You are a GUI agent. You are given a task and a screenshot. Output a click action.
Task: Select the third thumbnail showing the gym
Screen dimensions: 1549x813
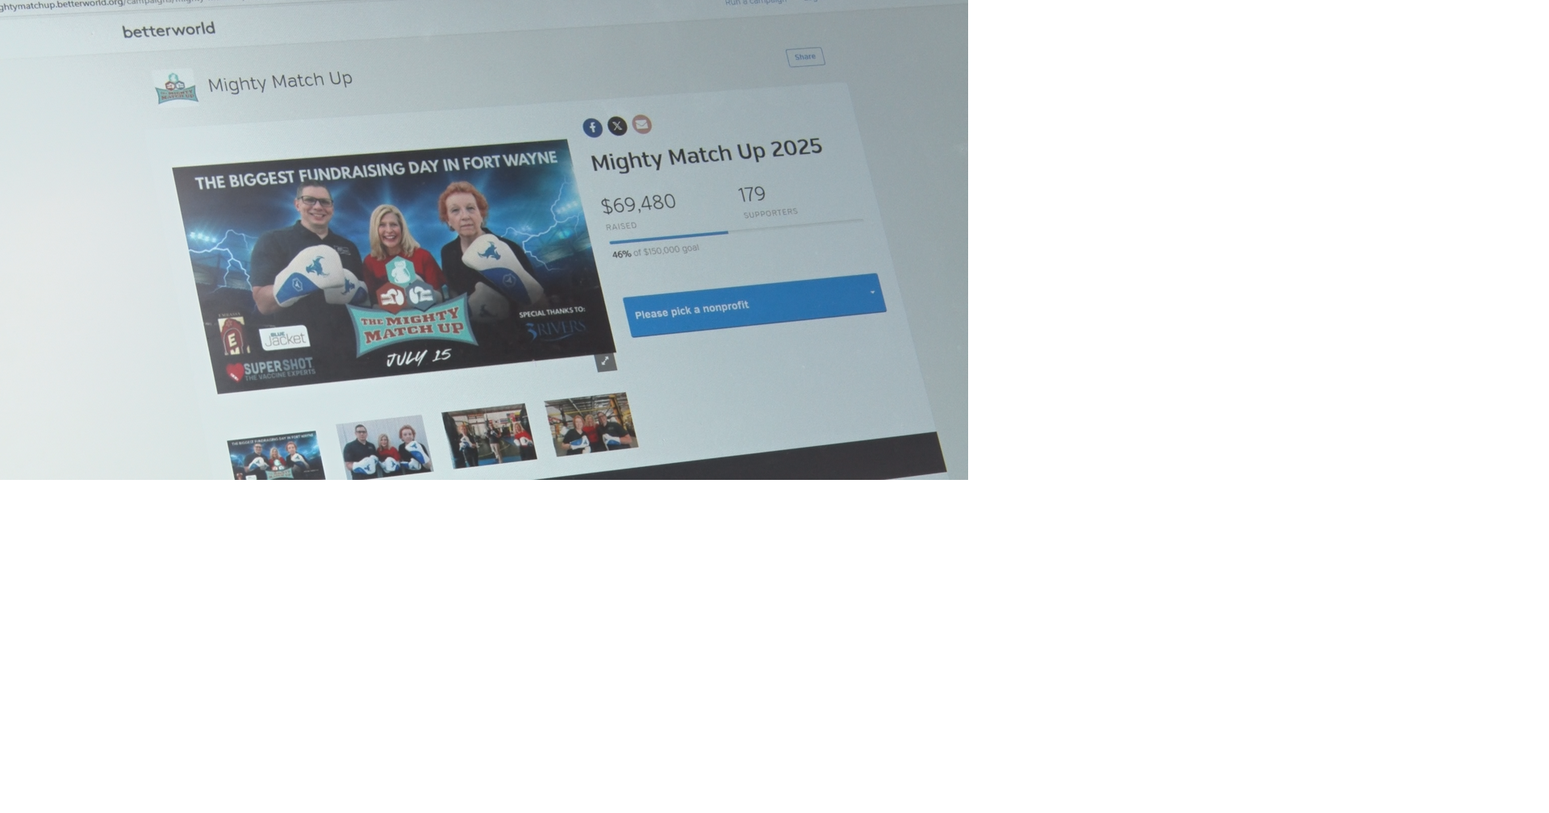489,436
